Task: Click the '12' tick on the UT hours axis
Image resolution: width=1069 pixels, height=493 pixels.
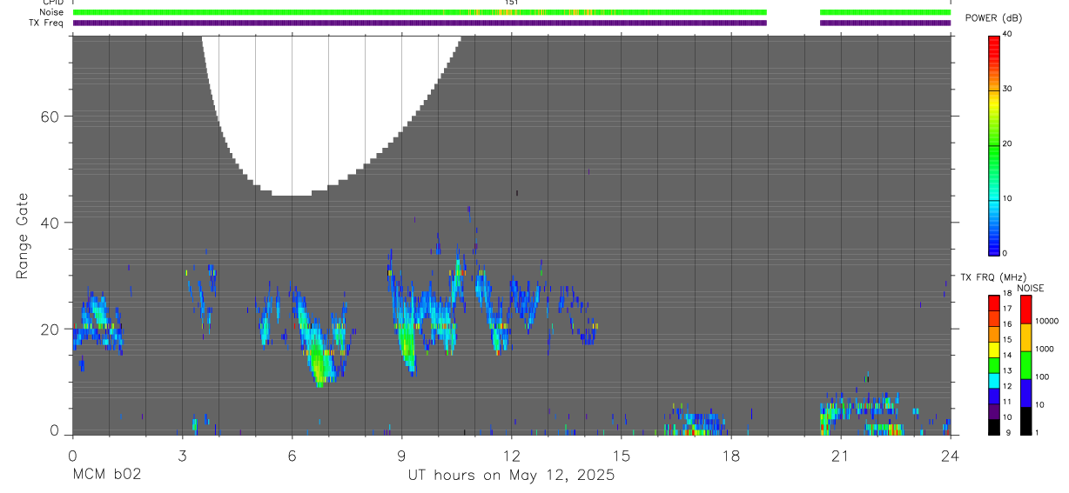Action: (512, 456)
